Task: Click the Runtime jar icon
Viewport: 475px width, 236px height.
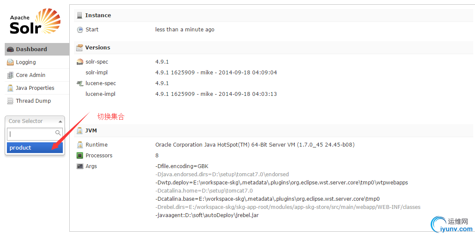Action: [80, 145]
